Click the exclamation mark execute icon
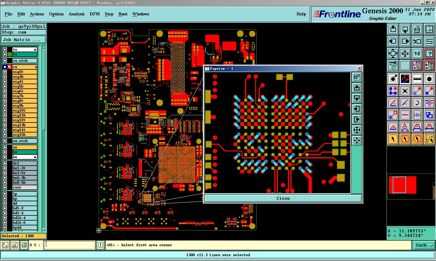Viewport: 436px width, 261px height. [101, 245]
